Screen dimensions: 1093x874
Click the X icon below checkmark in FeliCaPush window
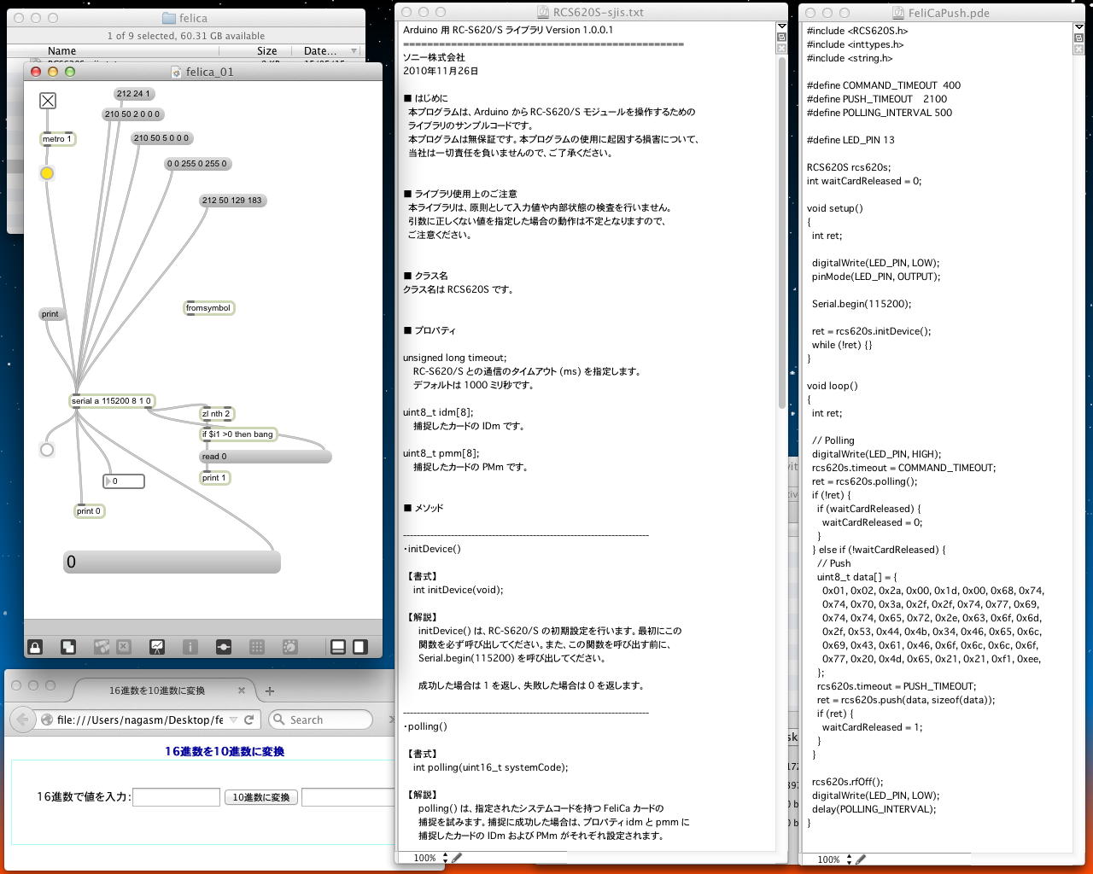tap(1078, 50)
